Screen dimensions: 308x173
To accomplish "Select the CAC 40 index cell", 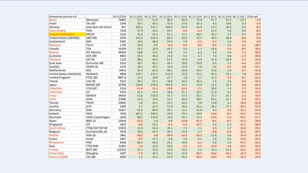I will 99,81.
